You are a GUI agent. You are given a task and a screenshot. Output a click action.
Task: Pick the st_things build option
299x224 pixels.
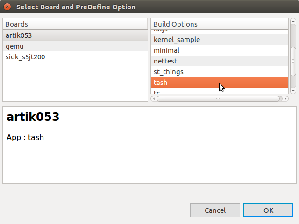tap(169, 72)
